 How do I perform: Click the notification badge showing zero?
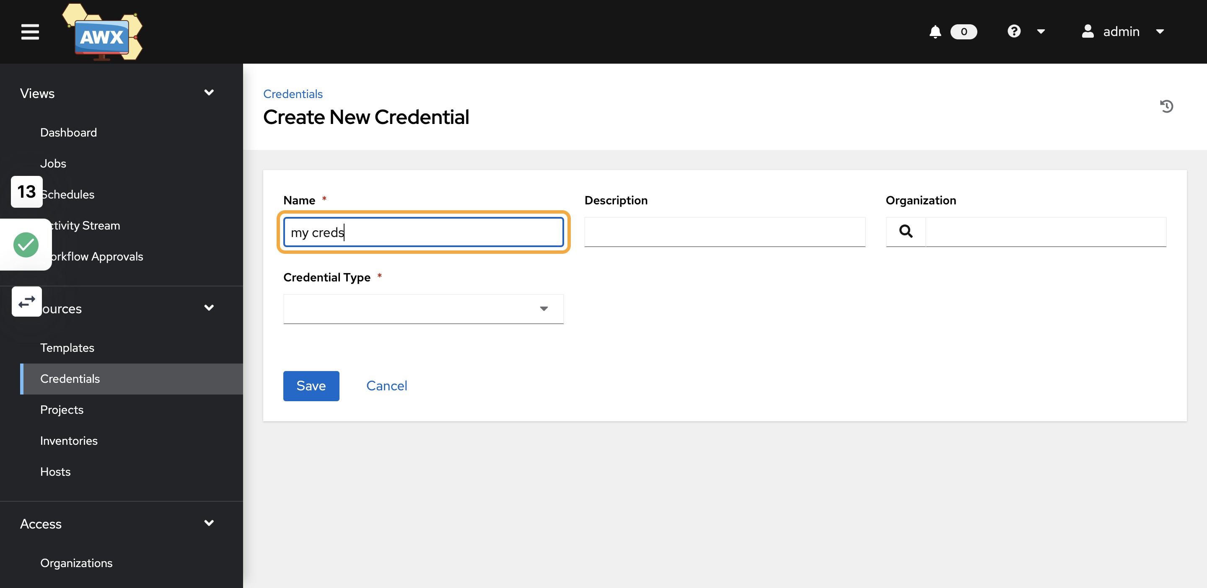pyautogui.click(x=964, y=31)
